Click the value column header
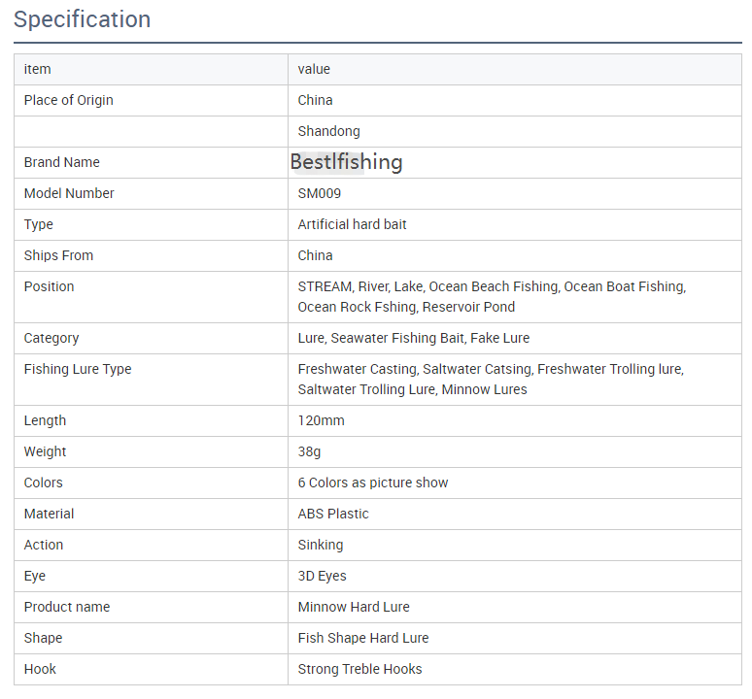The height and width of the screenshot is (699, 752). (314, 69)
